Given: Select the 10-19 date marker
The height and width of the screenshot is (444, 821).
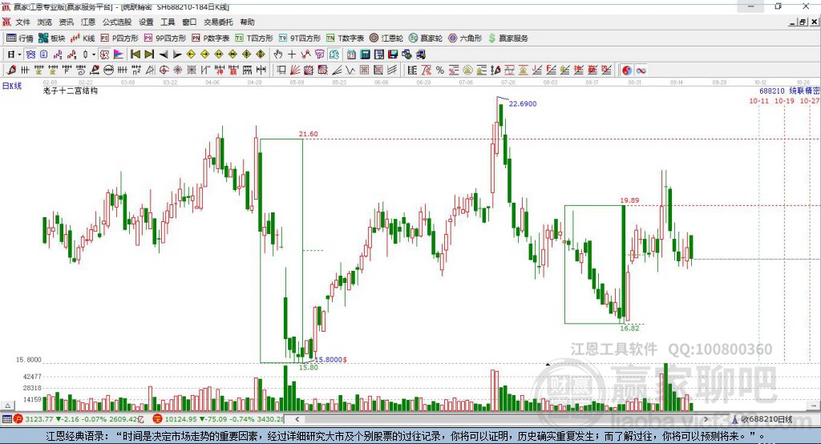Looking at the screenshot, I should tap(784, 100).
